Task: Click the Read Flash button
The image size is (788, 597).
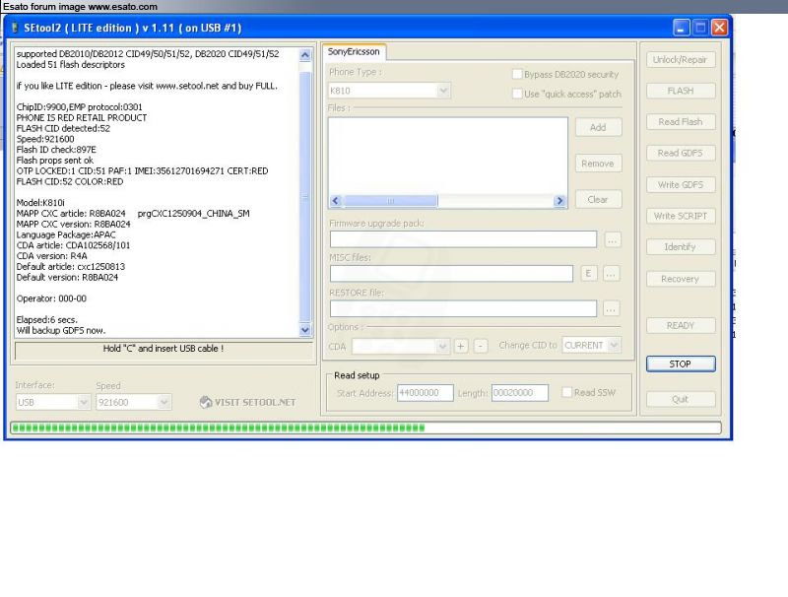Action: pos(680,122)
